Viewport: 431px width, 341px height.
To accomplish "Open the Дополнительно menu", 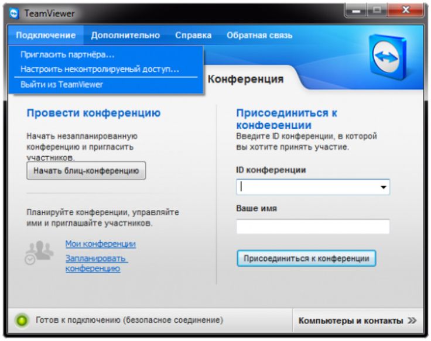I will click(x=126, y=35).
